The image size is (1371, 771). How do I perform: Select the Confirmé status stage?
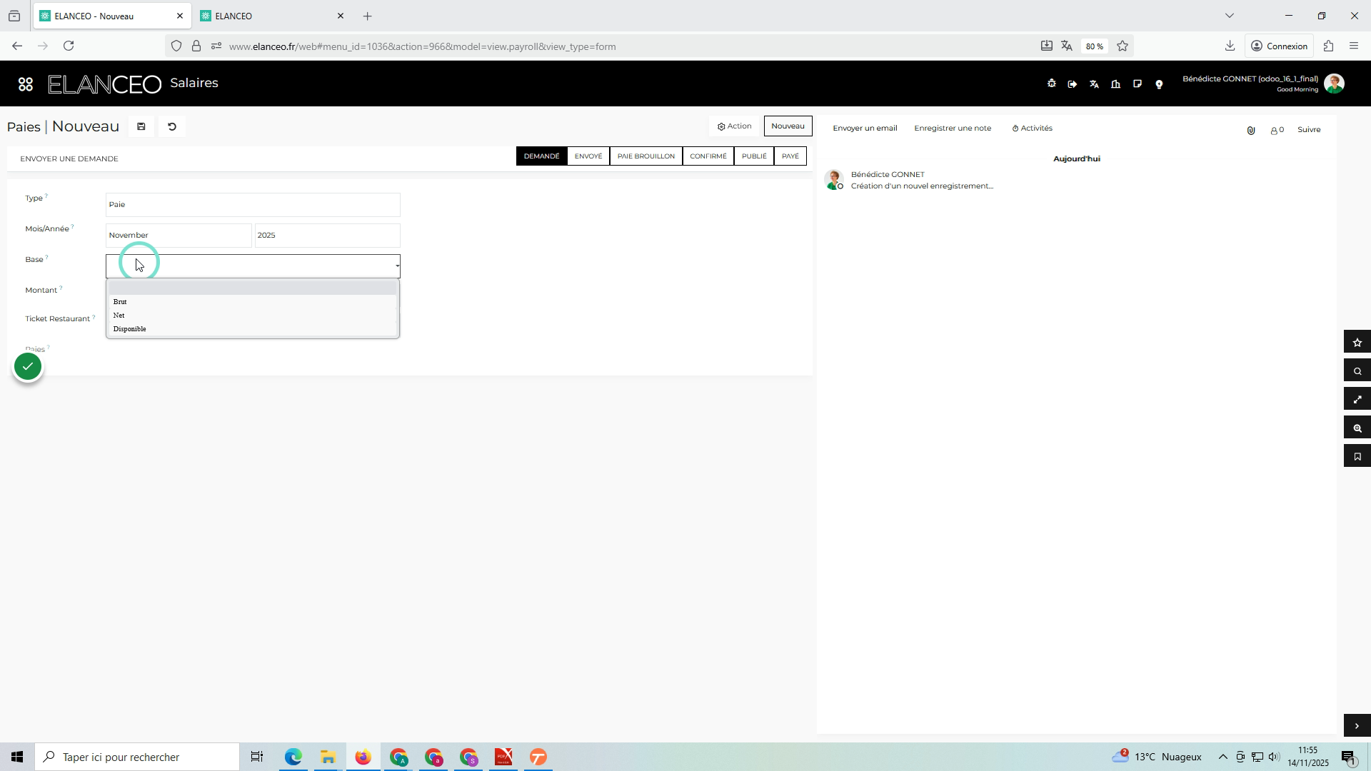708,156
